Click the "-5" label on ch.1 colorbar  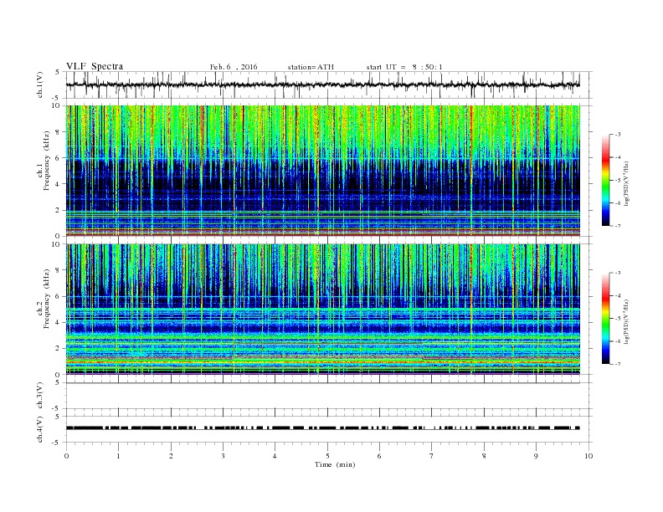click(x=618, y=181)
